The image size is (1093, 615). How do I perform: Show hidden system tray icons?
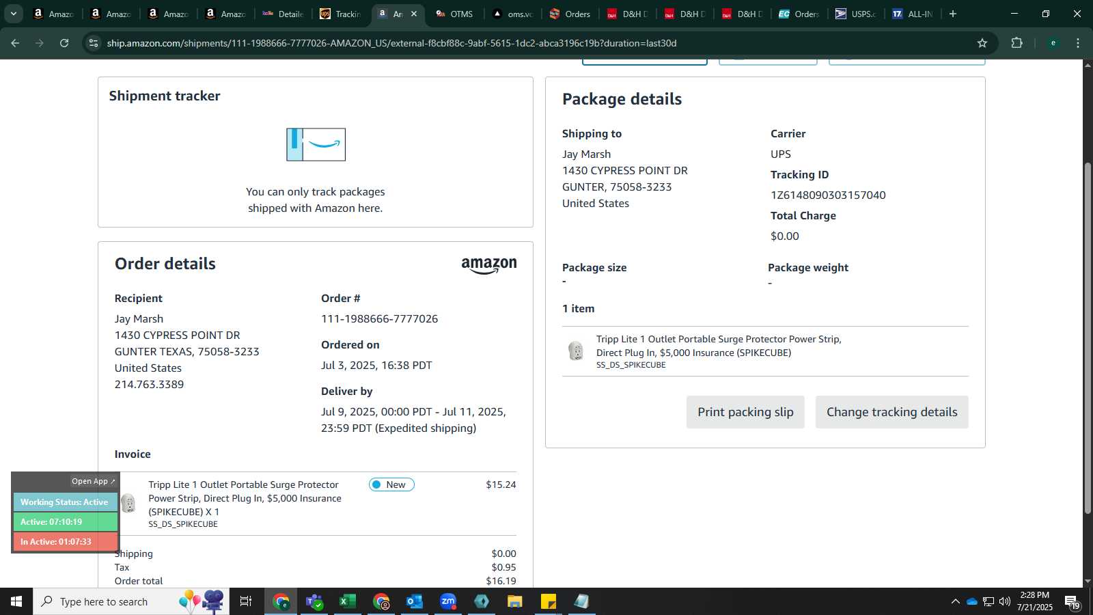[x=955, y=601]
